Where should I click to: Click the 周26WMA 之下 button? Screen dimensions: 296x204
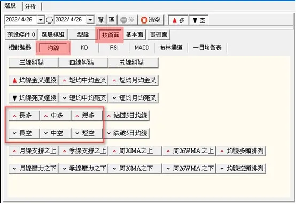tap(189, 169)
